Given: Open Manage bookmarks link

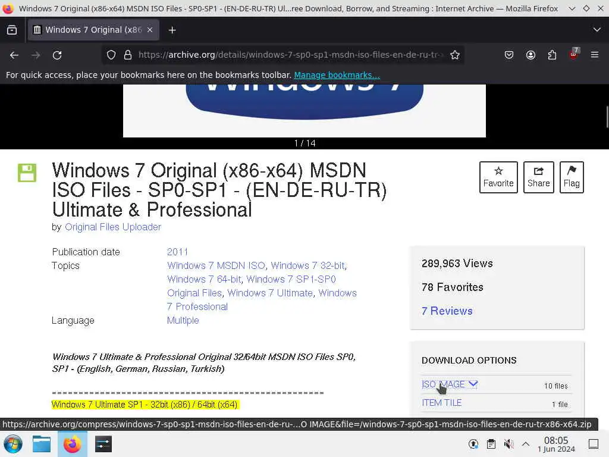Looking at the screenshot, I should (x=337, y=75).
